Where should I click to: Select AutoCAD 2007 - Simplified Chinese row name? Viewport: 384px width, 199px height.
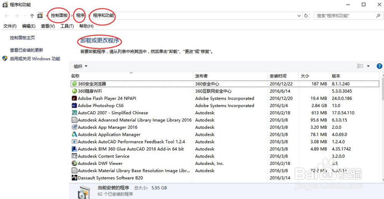(x=113, y=113)
